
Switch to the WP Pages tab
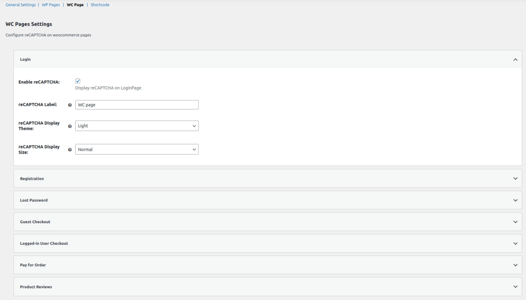51,5
